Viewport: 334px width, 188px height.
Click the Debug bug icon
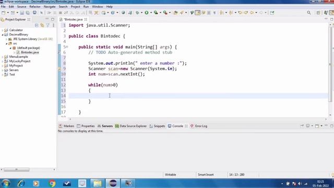pos(137,13)
